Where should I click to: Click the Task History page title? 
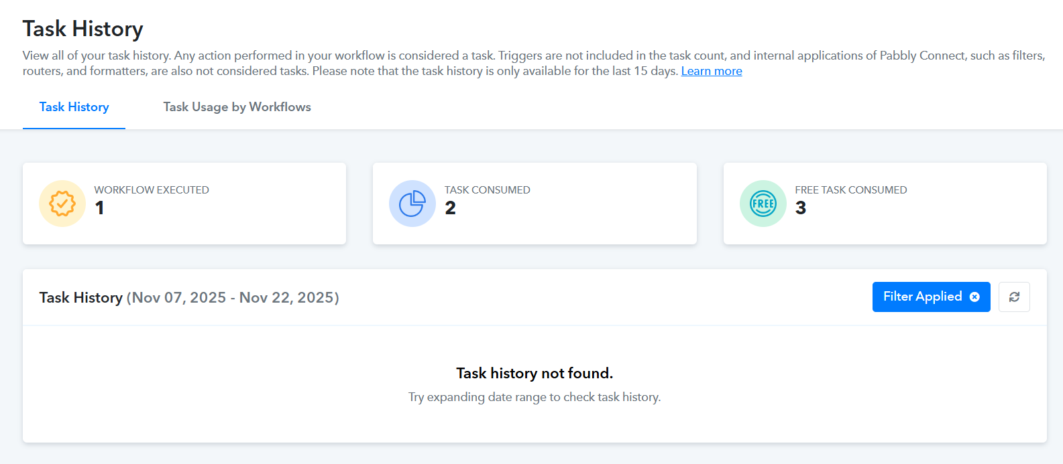click(x=82, y=29)
